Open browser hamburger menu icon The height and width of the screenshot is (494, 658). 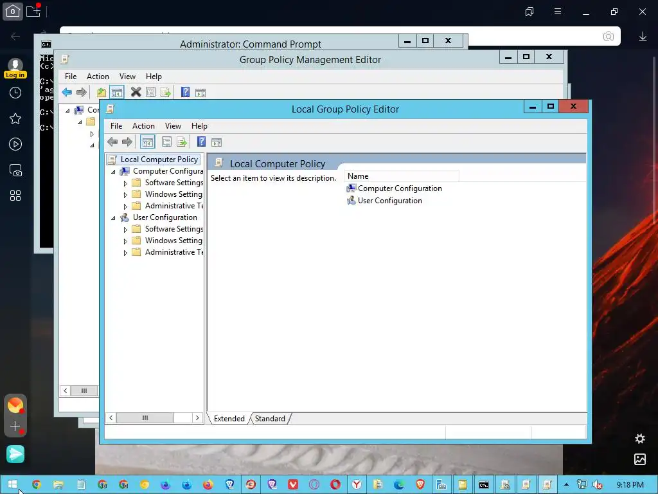[558, 12]
